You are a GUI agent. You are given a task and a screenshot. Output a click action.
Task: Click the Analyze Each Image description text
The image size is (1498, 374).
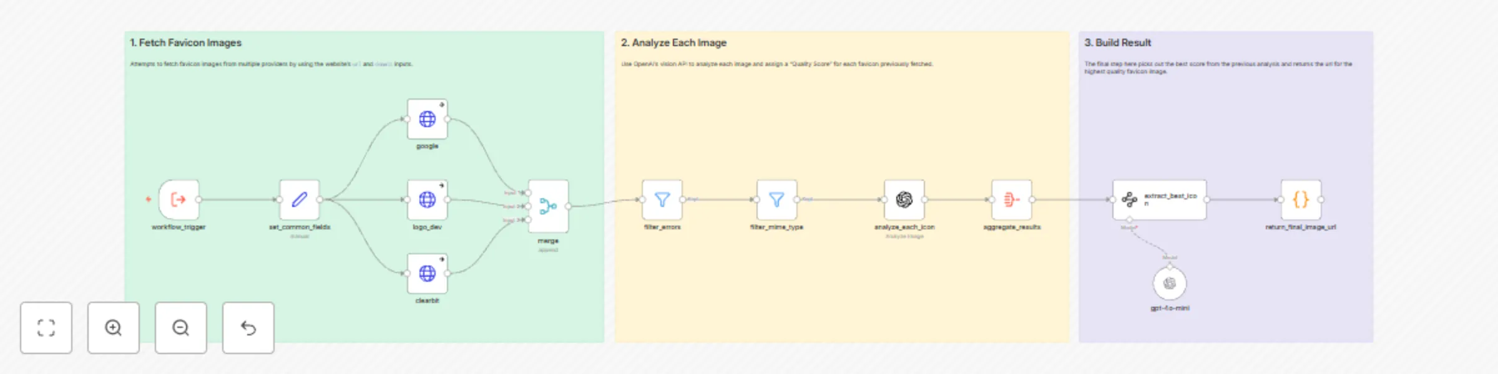776,64
